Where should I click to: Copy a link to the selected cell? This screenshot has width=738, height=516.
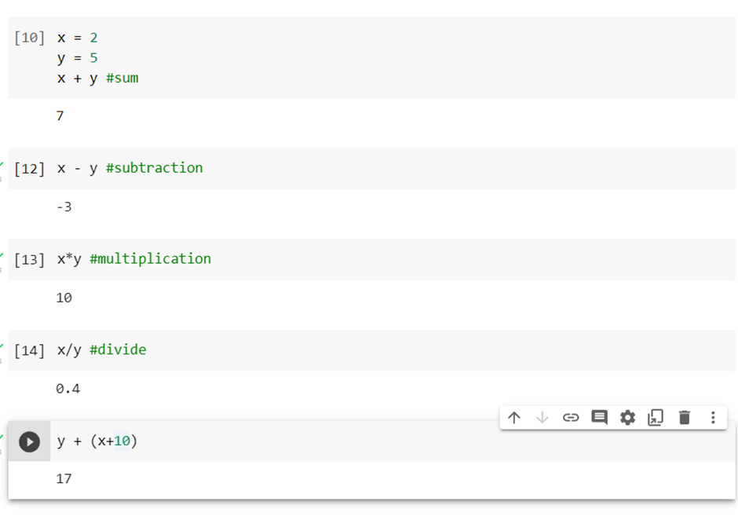(571, 417)
